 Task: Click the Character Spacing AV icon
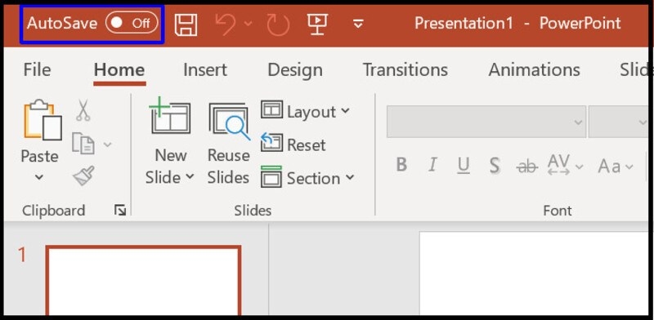559,165
